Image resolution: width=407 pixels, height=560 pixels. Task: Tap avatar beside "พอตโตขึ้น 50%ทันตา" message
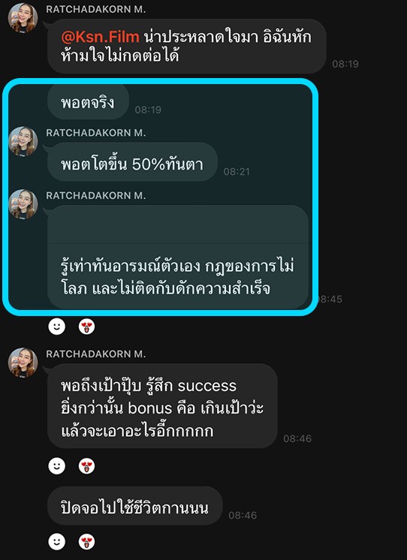click(x=23, y=141)
